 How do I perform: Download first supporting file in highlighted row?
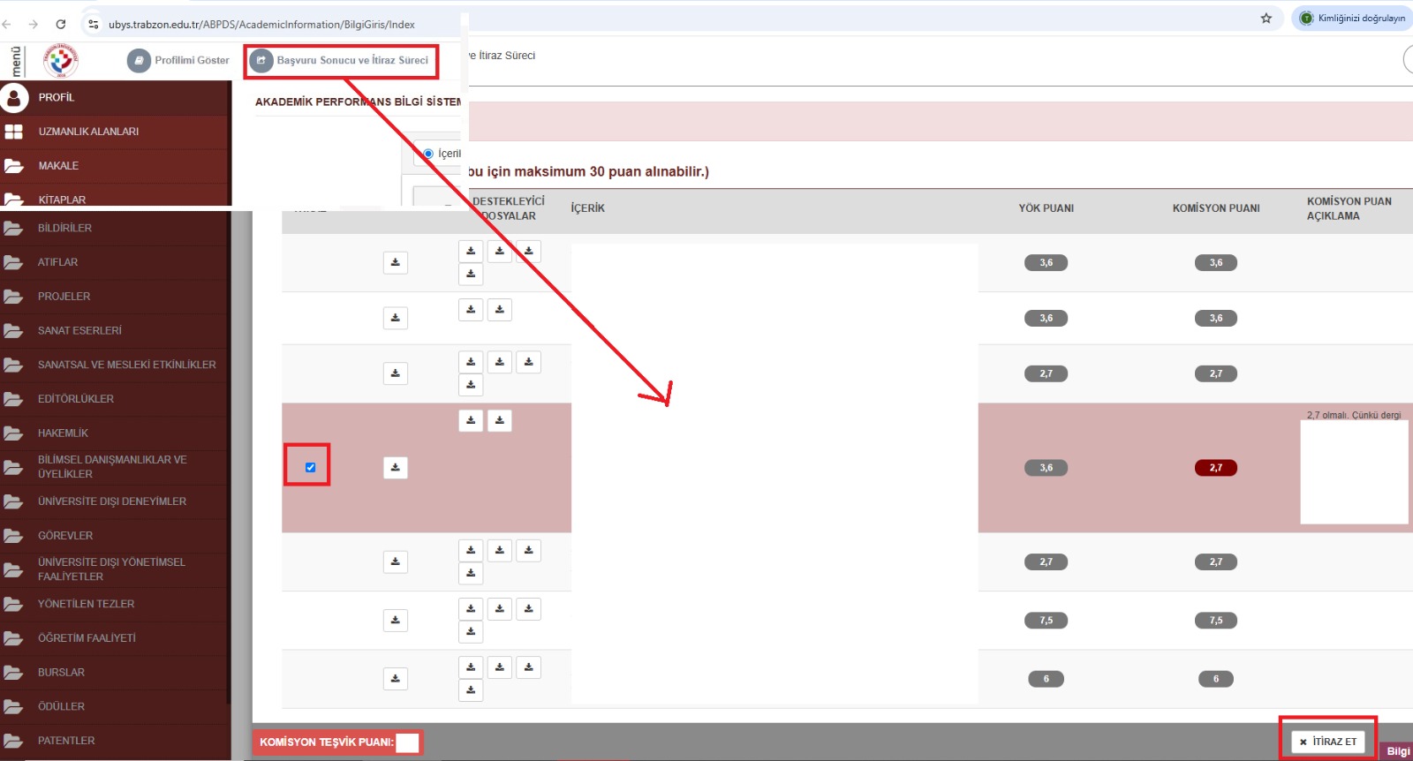point(471,421)
